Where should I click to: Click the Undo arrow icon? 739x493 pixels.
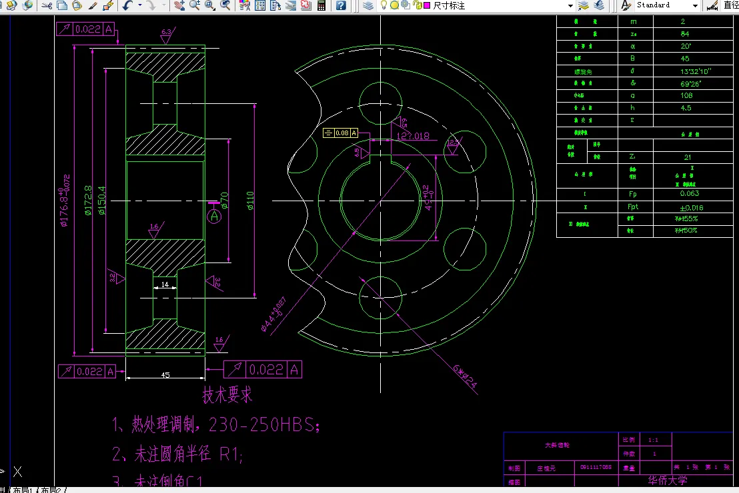click(127, 5)
